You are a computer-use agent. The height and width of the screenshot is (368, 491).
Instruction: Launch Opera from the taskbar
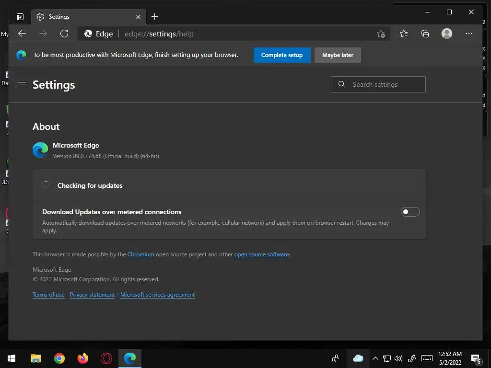pos(106,358)
